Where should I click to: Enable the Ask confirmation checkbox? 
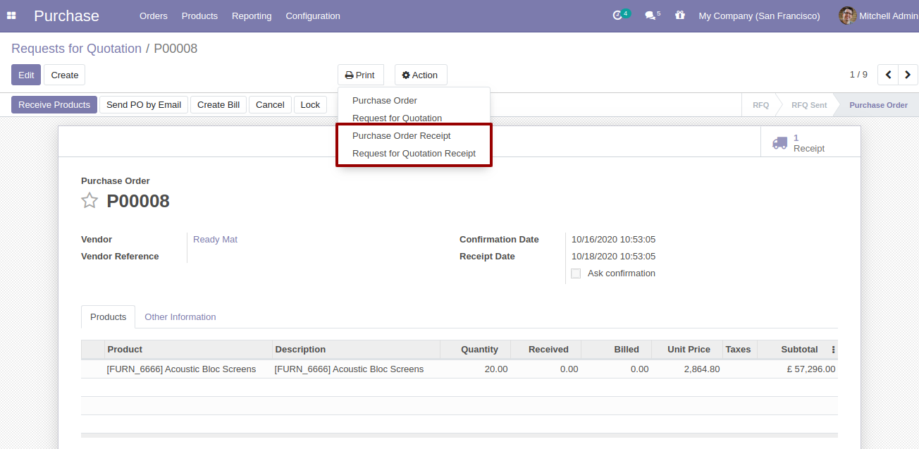coord(576,273)
